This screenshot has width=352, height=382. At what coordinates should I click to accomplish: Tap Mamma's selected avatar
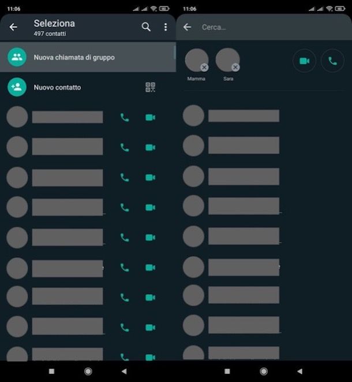click(x=197, y=60)
